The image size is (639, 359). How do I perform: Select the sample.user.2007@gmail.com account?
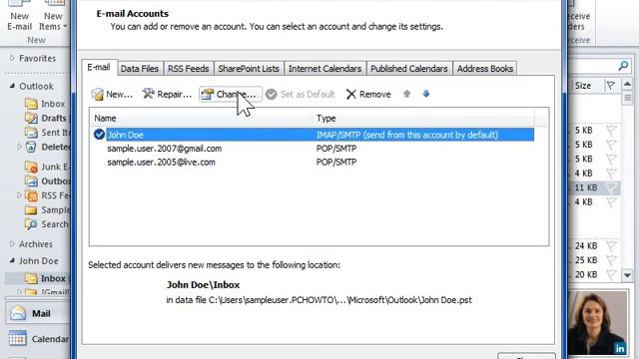coord(313,149)
